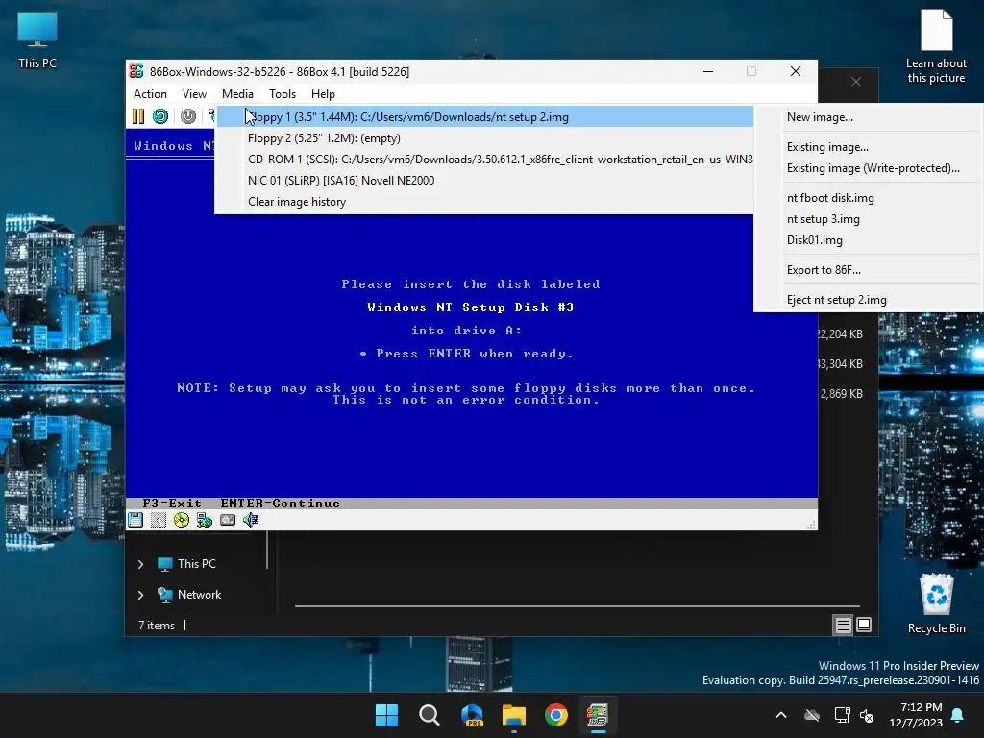984x738 pixels.
Task: Select NIC 01 Novell NE2000 entry
Action: [484, 180]
